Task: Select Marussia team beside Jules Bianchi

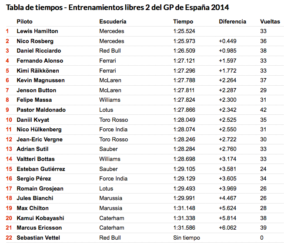Action: [x=110, y=198]
